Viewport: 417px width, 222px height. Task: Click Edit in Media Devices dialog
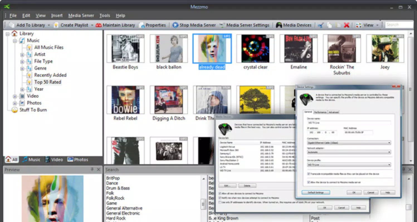(x=228, y=186)
